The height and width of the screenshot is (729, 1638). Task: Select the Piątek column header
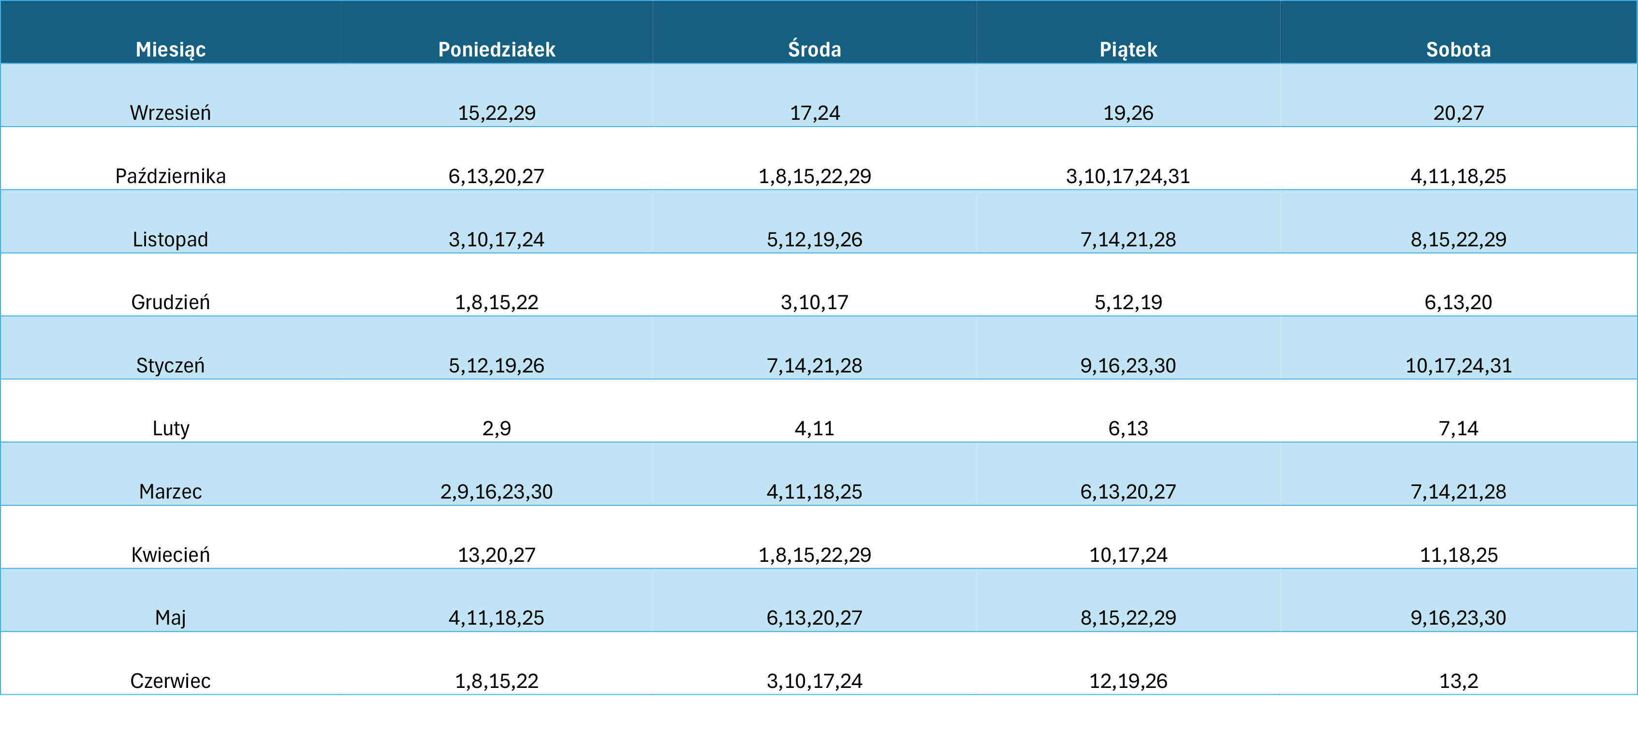pyautogui.click(x=1128, y=49)
